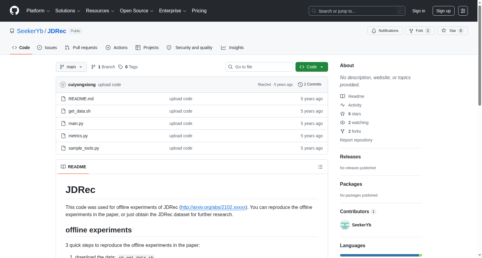Open the Pull requests tab
The height and width of the screenshot is (258, 482).
81,48
